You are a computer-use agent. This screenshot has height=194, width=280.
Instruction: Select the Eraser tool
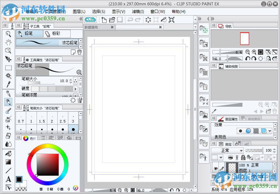(x=8, y=135)
